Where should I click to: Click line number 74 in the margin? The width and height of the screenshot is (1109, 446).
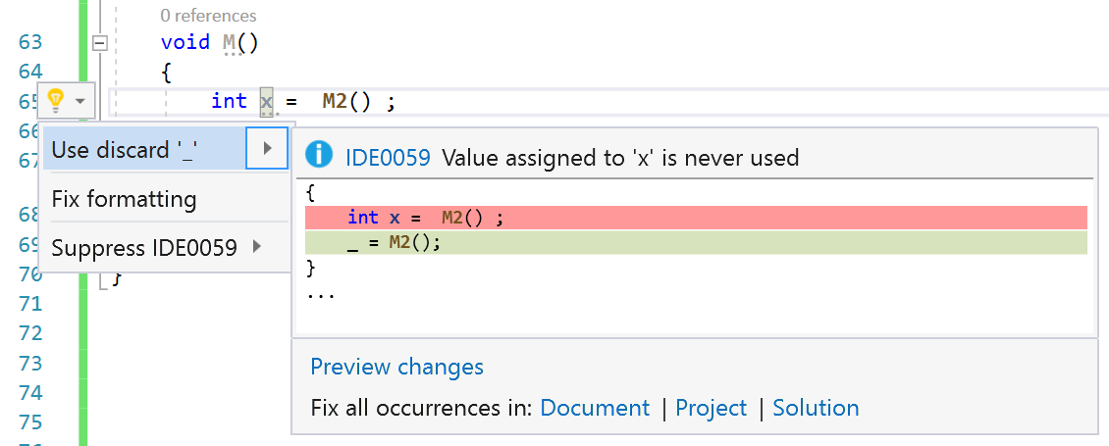[x=30, y=392]
